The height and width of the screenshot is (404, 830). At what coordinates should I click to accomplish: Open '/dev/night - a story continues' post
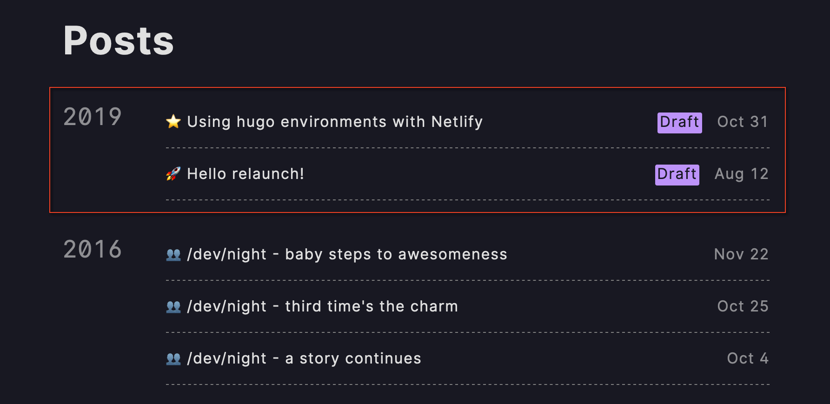click(x=304, y=358)
